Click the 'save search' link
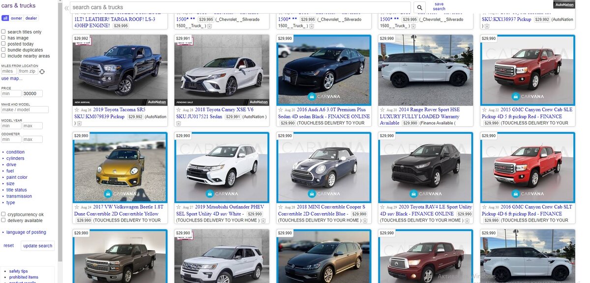Screen dimensions: 590x283 pos(439,6)
